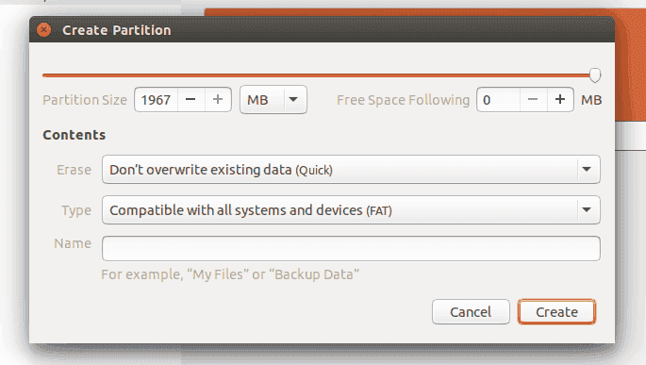Click inside the Name text field
The image size is (646, 365).
[x=351, y=248]
